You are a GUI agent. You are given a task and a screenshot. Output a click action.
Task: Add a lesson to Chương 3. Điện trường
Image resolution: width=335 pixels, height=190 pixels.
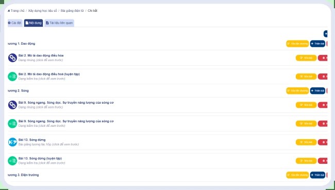coord(317,175)
